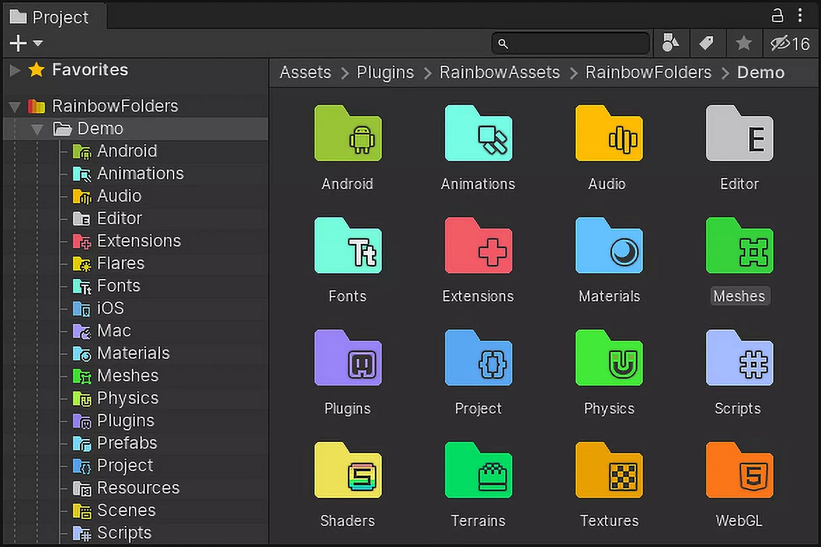This screenshot has width=821, height=547.
Task: Click the favorites star icon in toolbar
Action: 744,43
